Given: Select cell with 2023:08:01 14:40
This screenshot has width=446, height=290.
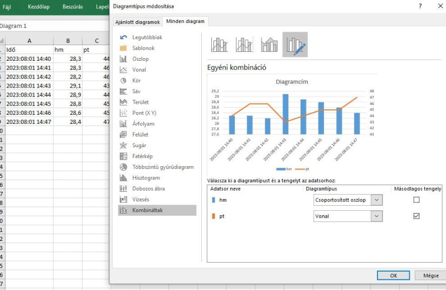Looking at the screenshot, I should click(30, 59).
